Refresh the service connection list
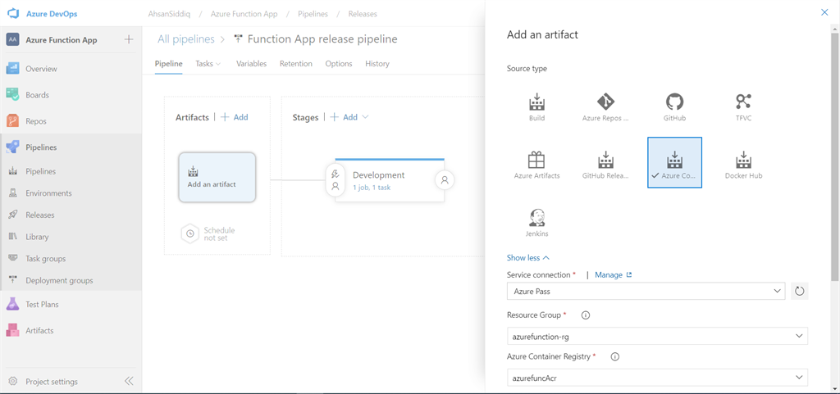840x394 pixels. pos(800,291)
